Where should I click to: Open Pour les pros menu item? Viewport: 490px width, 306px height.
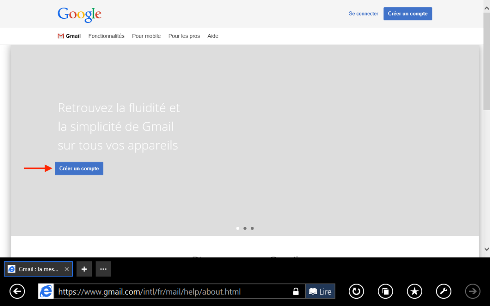coord(184,36)
